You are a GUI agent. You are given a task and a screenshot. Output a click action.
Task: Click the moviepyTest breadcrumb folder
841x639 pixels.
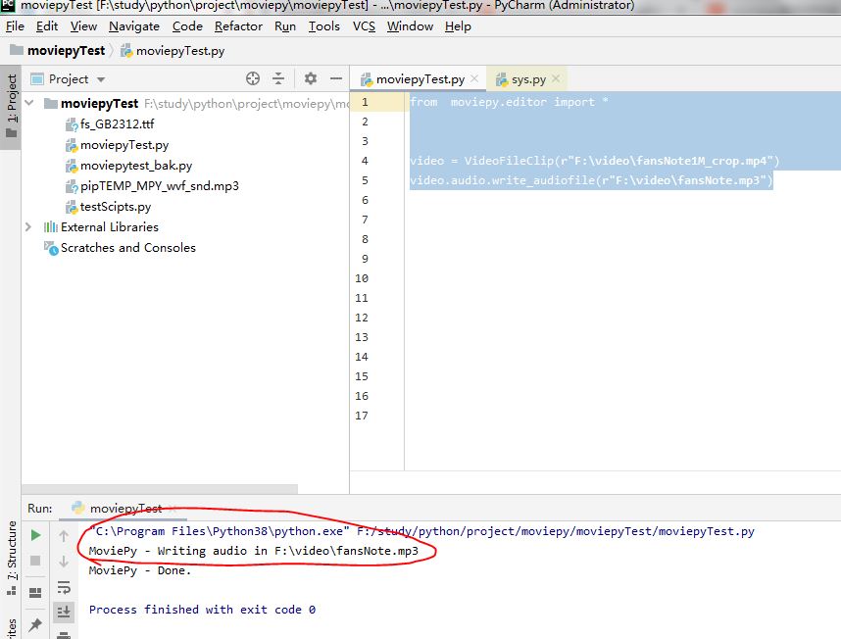coord(58,50)
